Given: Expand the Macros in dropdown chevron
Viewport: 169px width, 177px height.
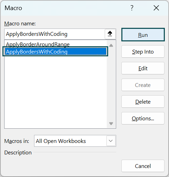Looking at the screenshot, I should point(111,141).
